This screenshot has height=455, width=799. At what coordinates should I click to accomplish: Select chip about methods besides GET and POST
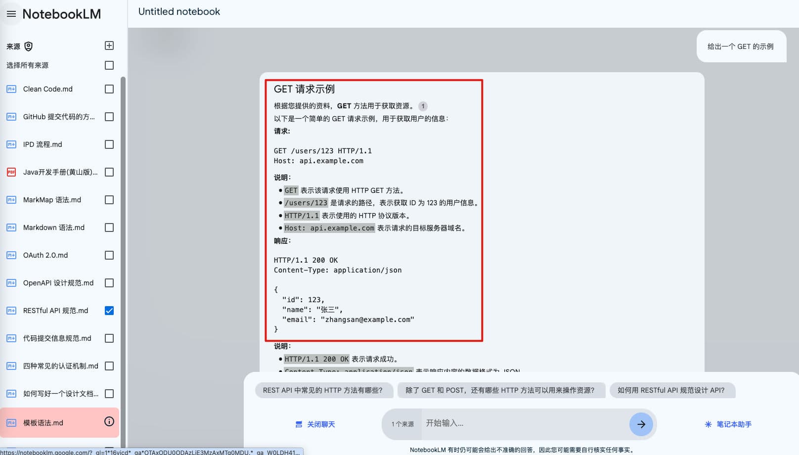click(501, 390)
